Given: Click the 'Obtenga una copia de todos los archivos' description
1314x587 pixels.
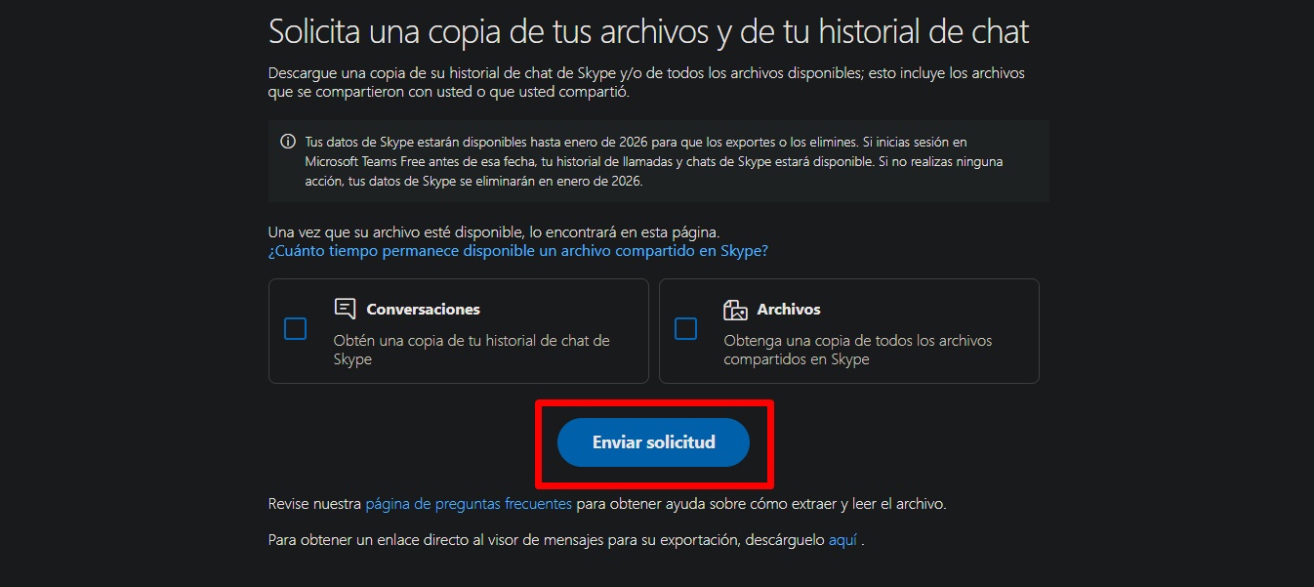Looking at the screenshot, I should point(857,350).
